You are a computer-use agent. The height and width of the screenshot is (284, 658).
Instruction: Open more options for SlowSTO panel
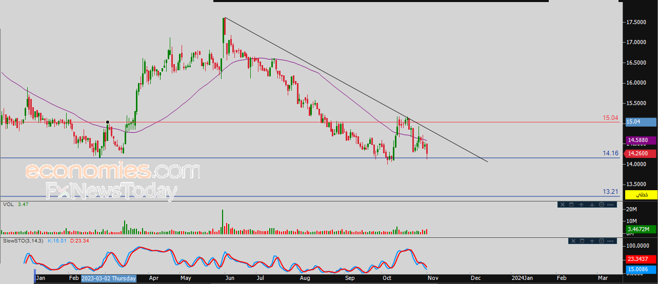[610, 241]
